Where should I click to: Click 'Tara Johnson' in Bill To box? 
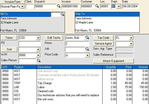(9, 18)
